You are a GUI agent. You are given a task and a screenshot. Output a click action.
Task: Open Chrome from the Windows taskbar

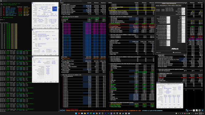coord(97,113)
